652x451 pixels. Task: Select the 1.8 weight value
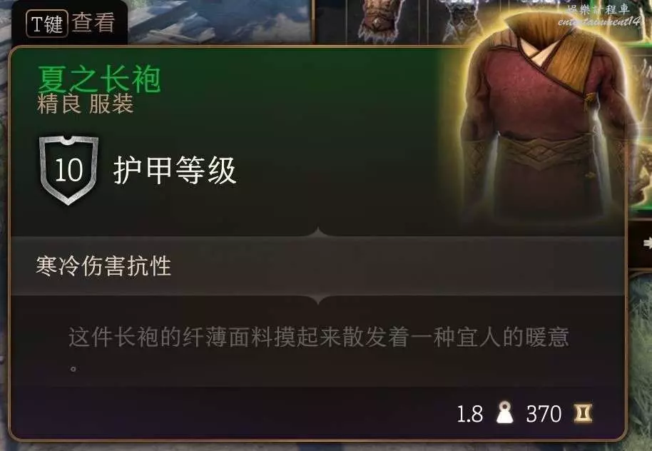pyautogui.click(x=470, y=415)
